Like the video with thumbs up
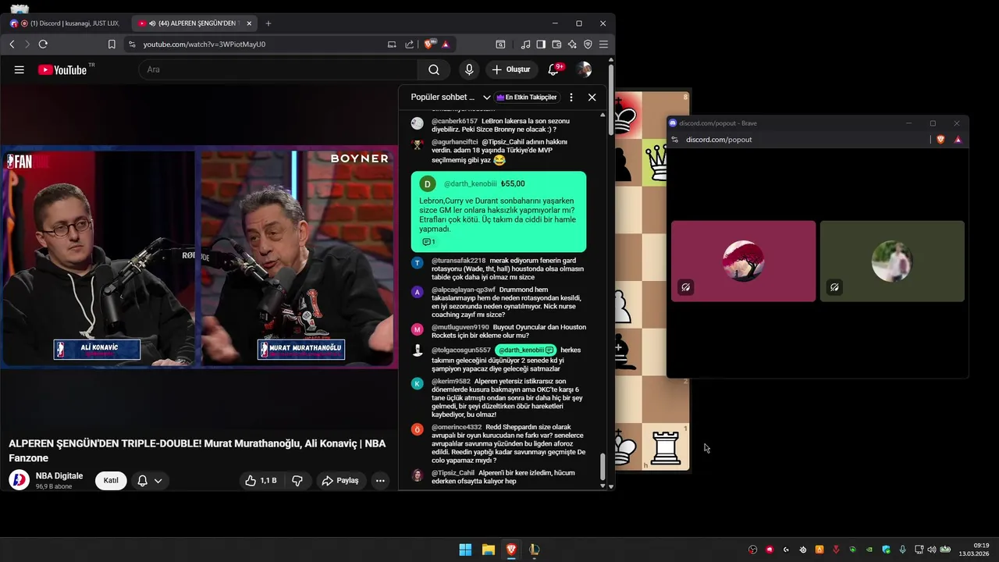Image resolution: width=999 pixels, height=562 pixels. tap(261, 481)
